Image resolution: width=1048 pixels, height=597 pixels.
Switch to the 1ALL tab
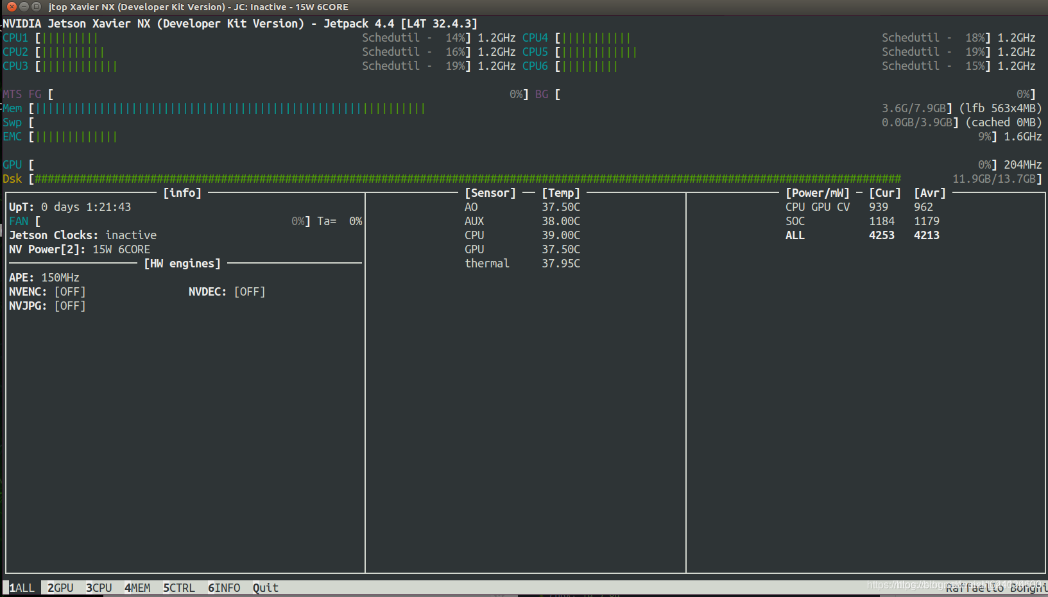pos(22,588)
